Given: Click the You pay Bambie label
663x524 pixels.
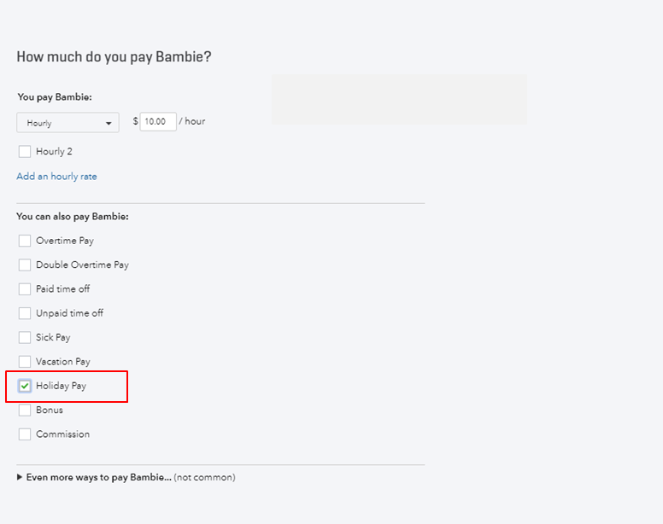Looking at the screenshot, I should pyautogui.click(x=55, y=97).
